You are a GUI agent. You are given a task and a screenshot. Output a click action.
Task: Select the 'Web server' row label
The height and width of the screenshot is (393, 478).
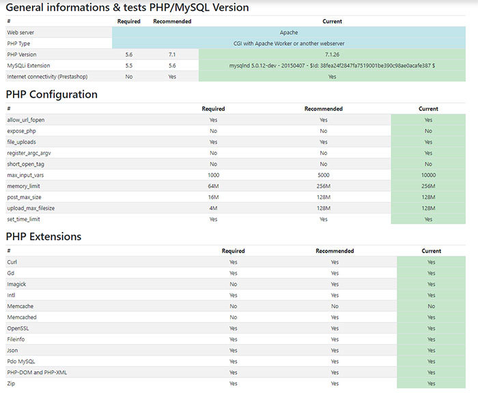coord(20,32)
